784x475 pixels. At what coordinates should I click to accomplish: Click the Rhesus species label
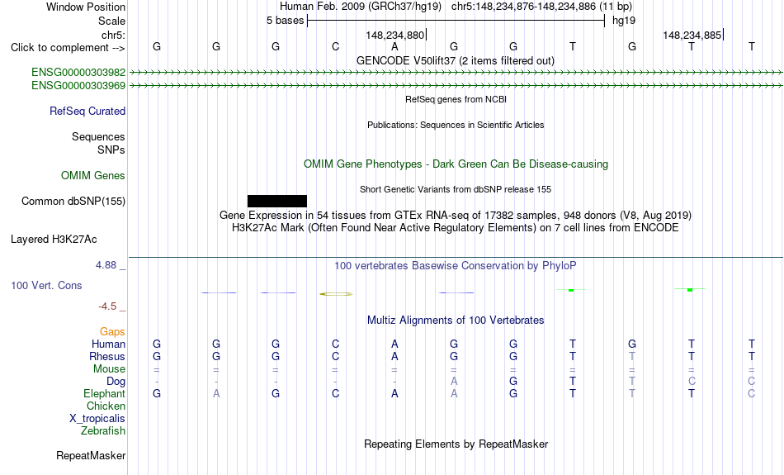[x=107, y=356]
